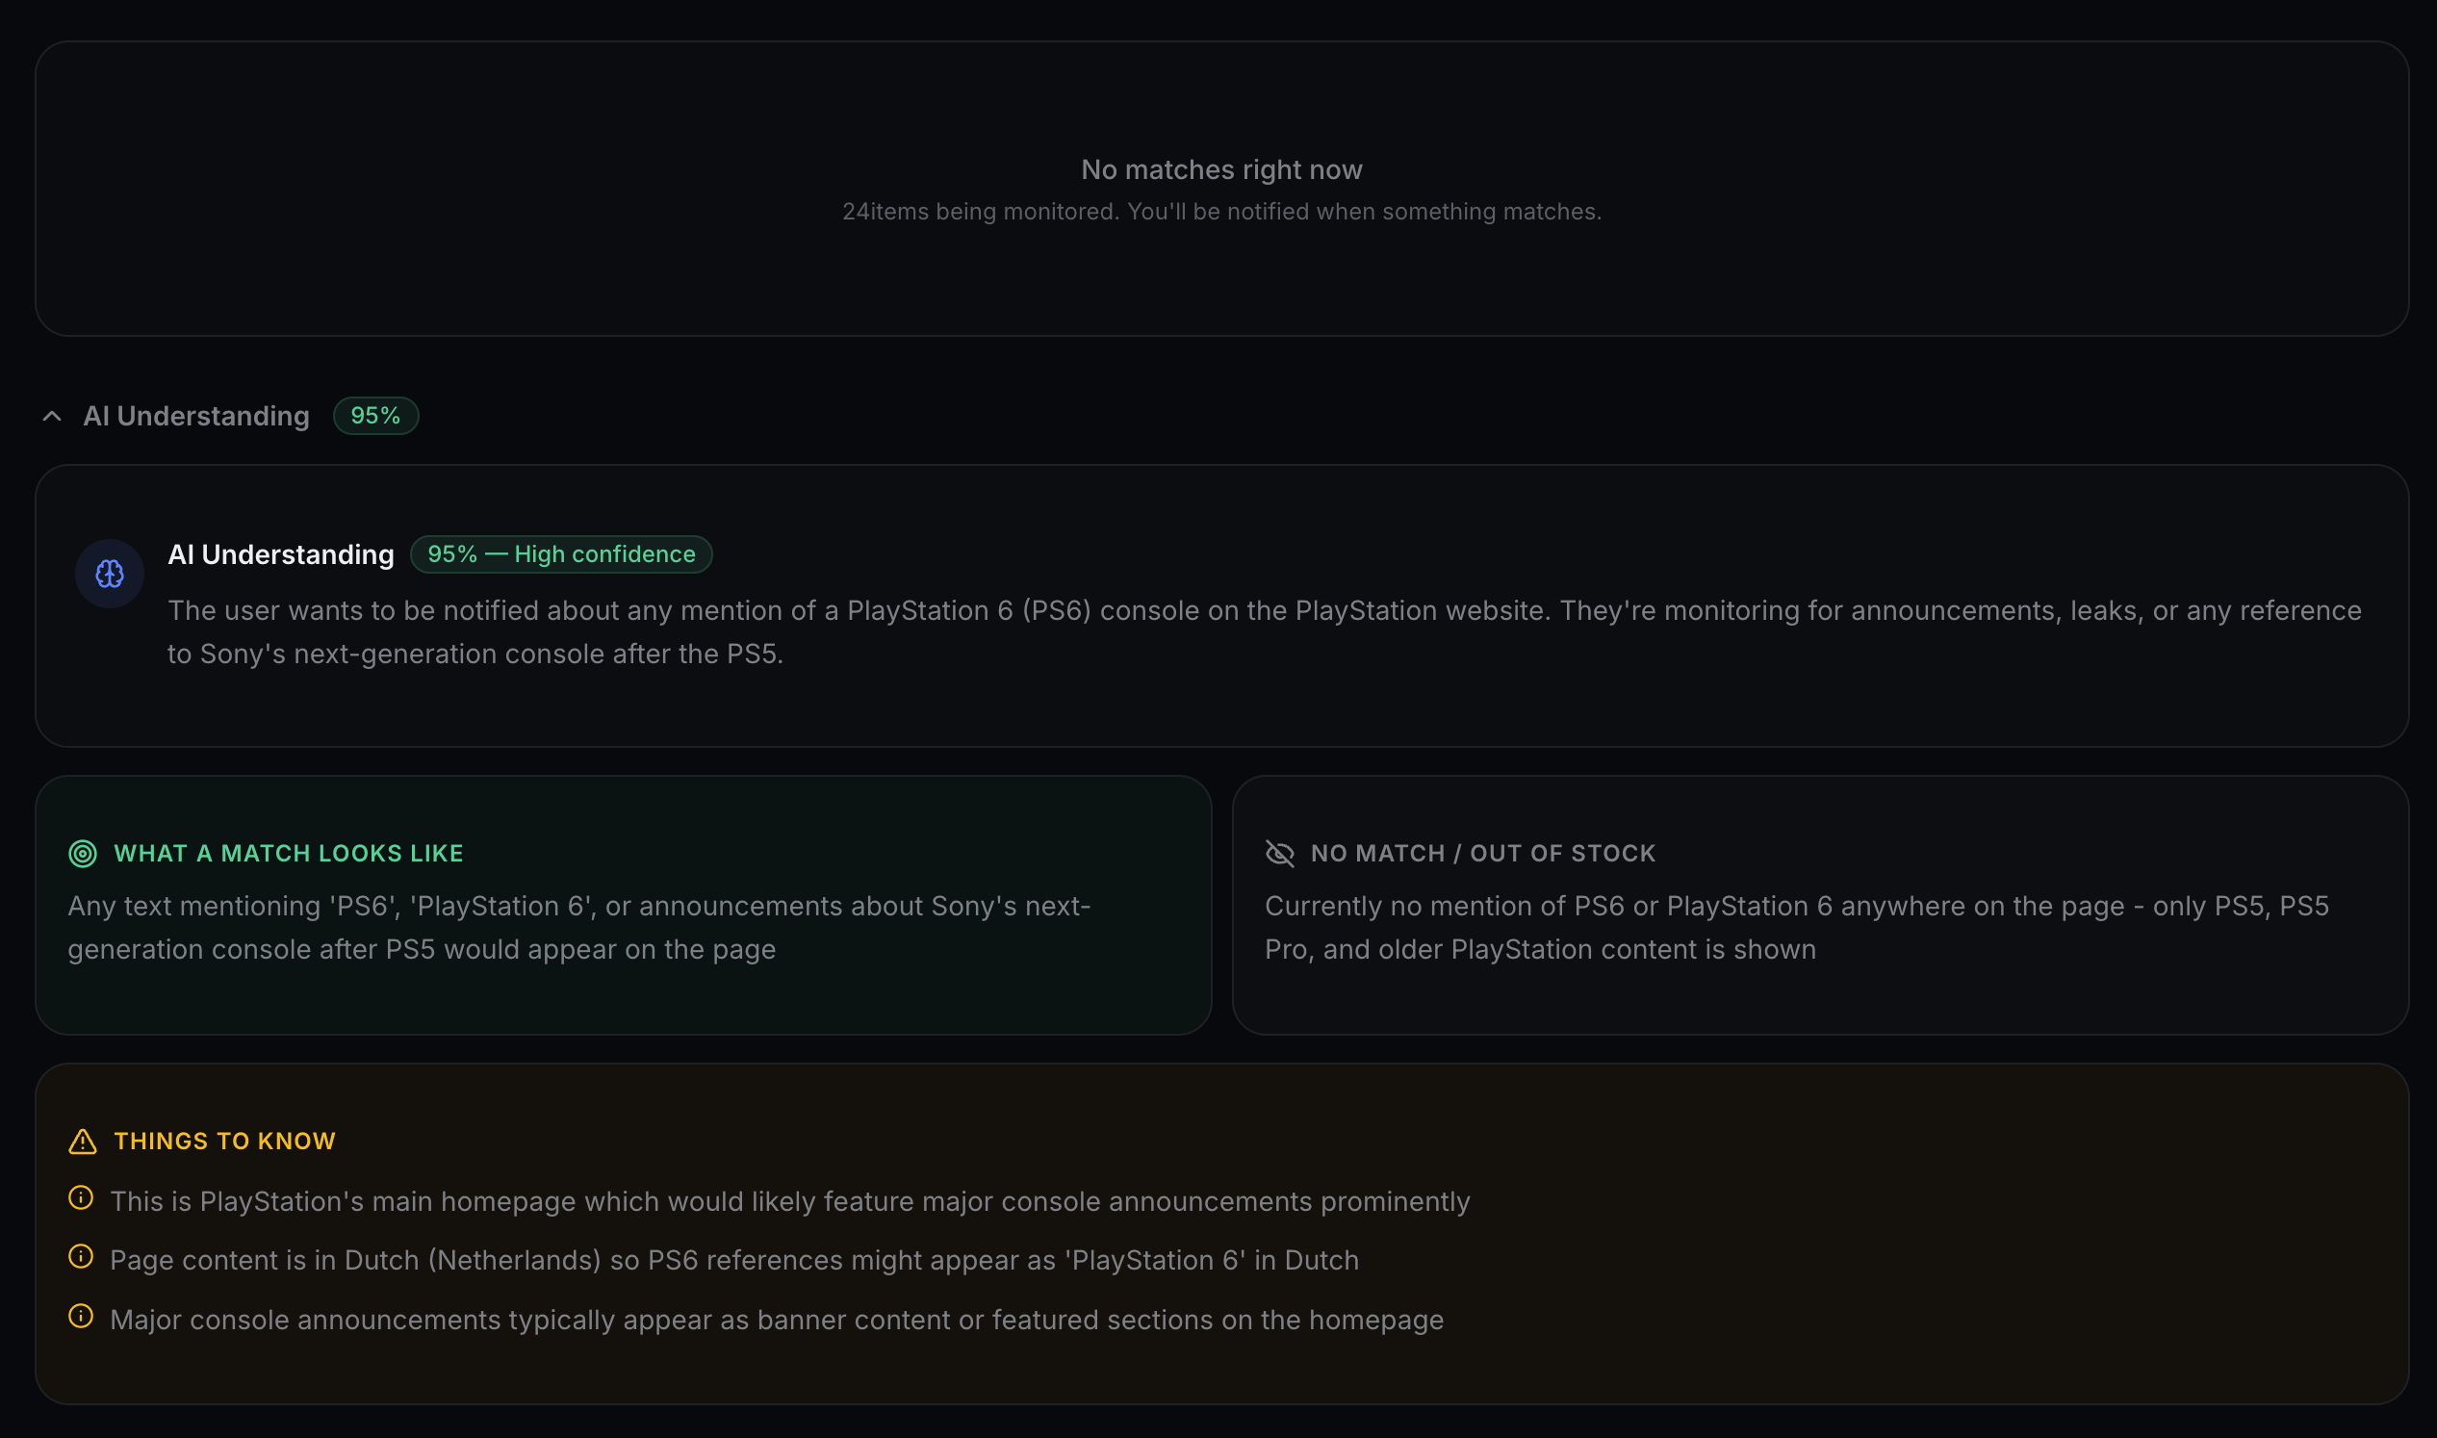2437x1438 pixels.
Task: Click the '24 items being monitored' text
Action: click(x=1221, y=210)
